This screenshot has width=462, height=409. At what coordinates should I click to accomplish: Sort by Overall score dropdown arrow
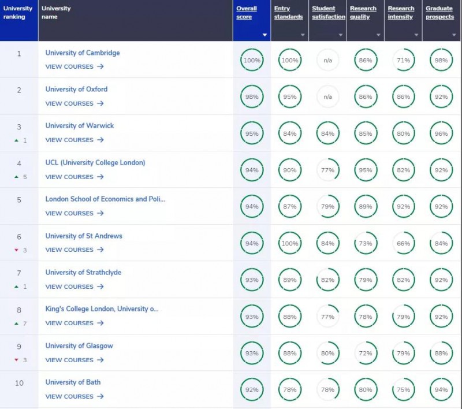coord(264,35)
